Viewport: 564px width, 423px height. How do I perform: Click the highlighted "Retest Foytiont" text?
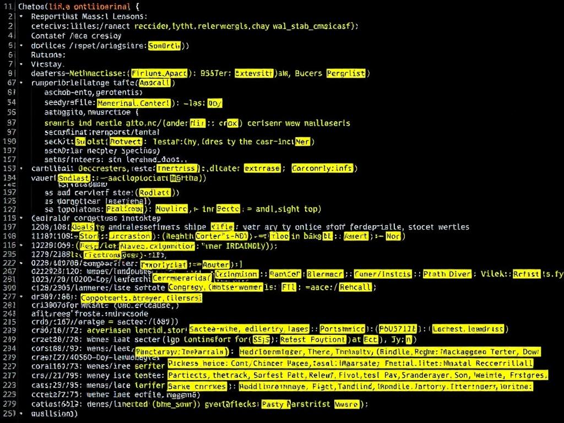click(x=313, y=340)
